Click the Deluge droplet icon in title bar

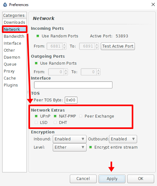pyautogui.click(x=5, y=5)
